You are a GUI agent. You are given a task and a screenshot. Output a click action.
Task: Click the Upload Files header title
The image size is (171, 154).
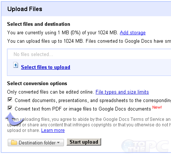click(25, 9)
